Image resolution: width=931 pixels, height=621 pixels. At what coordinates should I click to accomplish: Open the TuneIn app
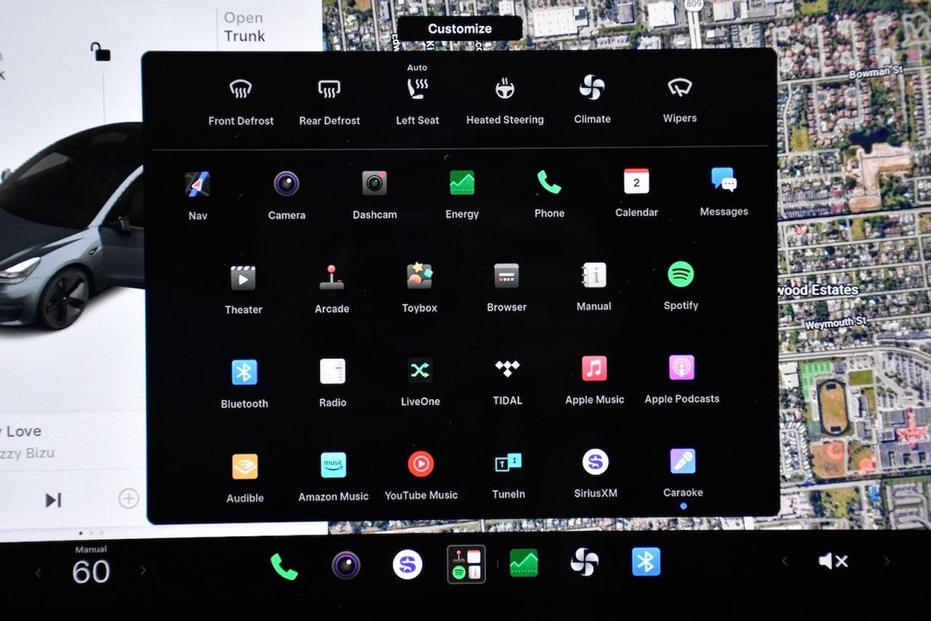tap(508, 475)
